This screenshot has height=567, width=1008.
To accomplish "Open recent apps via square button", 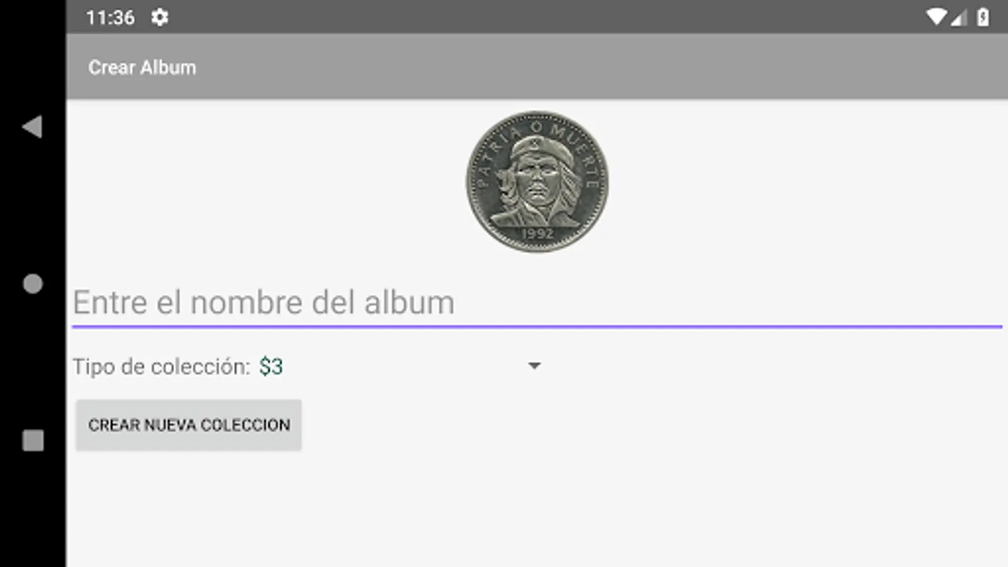I will [x=33, y=440].
